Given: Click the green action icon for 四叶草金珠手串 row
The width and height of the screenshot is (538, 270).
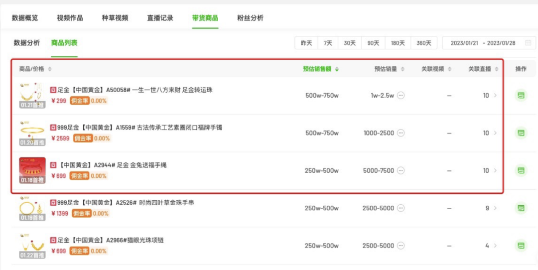Looking at the screenshot, I should click(521, 208).
